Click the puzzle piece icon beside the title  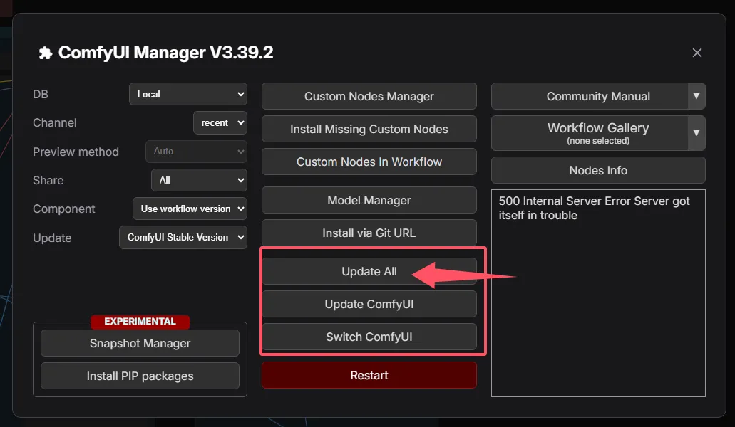pyautogui.click(x=46, y=53)
